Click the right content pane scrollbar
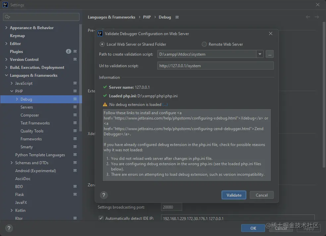This screenshot has width=326, height=236. (324, 95)
